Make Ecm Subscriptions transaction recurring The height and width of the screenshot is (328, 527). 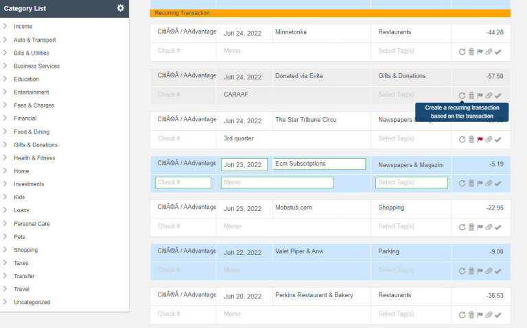coord(462,184)
